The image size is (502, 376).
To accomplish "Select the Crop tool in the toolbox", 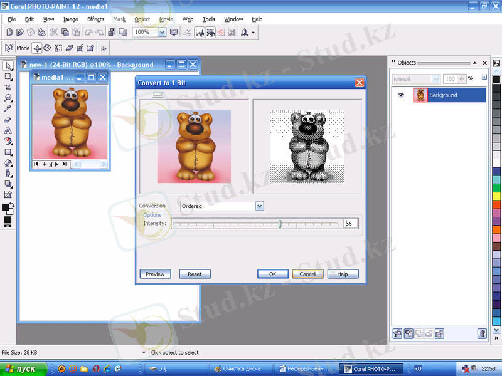I will pos(8,87).
